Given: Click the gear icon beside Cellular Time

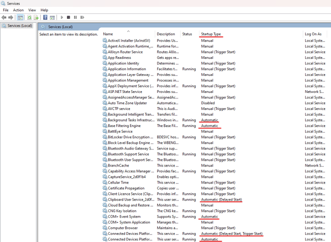Looking at the screenshot, I should (x=105, y=183).
